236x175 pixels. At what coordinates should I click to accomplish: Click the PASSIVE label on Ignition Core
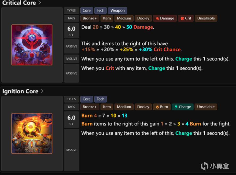click(72, 150)
